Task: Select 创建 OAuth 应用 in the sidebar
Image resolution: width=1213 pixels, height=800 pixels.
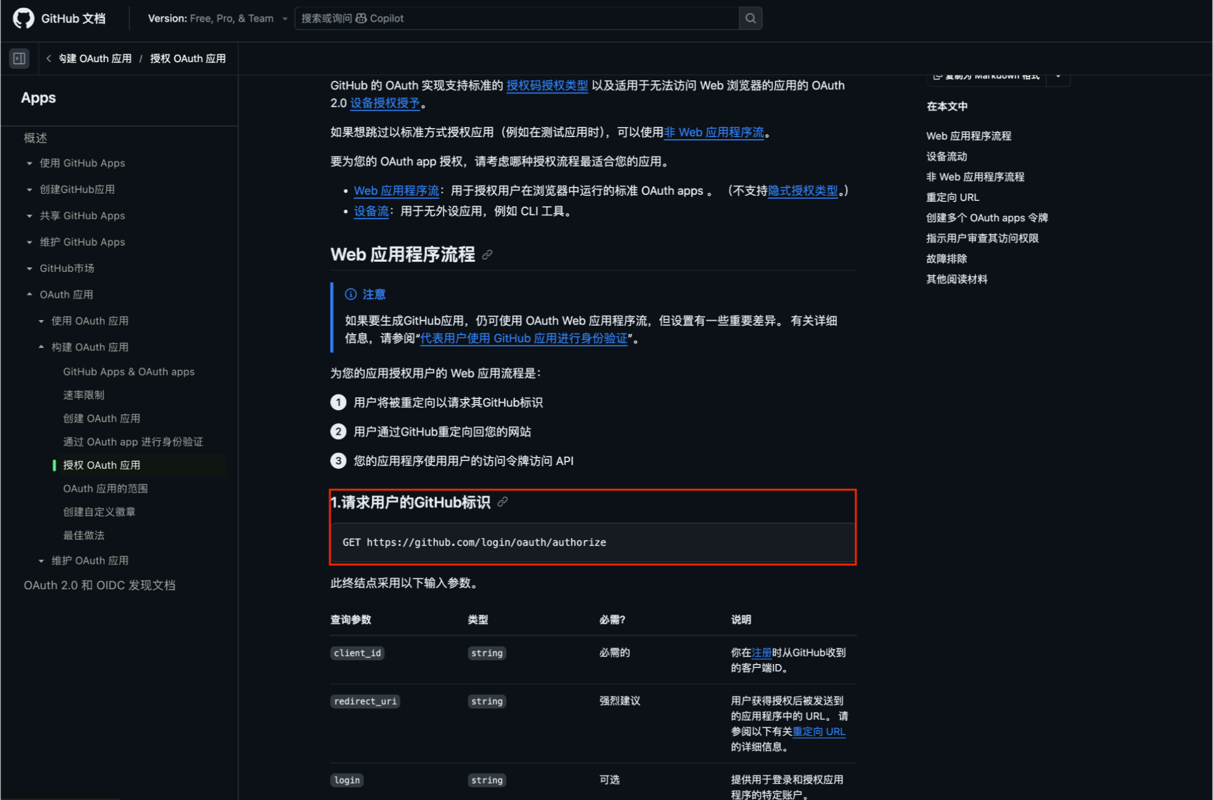Action: (102, 418)
